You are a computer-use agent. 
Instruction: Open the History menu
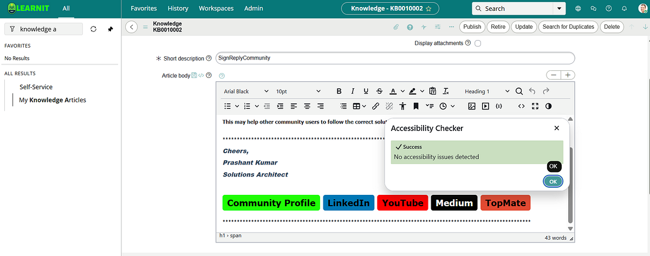point(178,9)
